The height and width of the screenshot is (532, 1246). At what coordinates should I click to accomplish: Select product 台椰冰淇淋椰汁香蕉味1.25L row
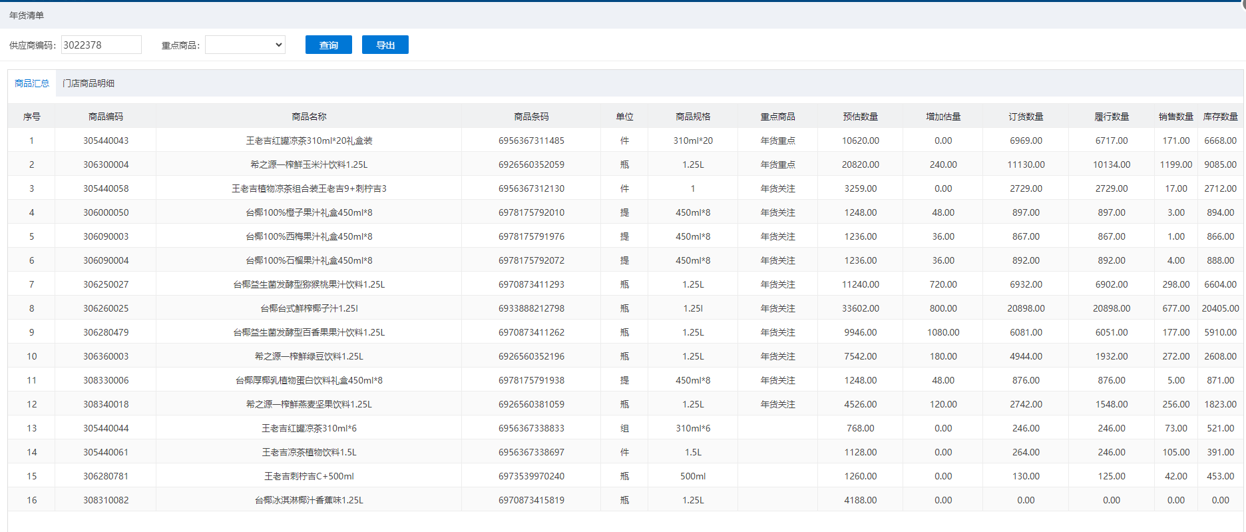309,500
